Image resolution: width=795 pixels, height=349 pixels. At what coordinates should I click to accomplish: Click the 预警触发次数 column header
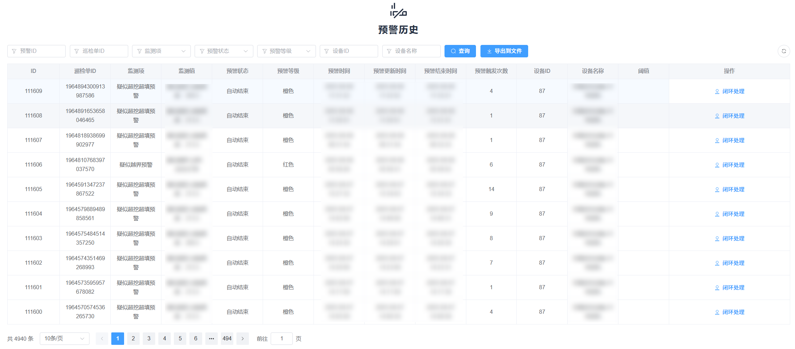pos(491,71)
